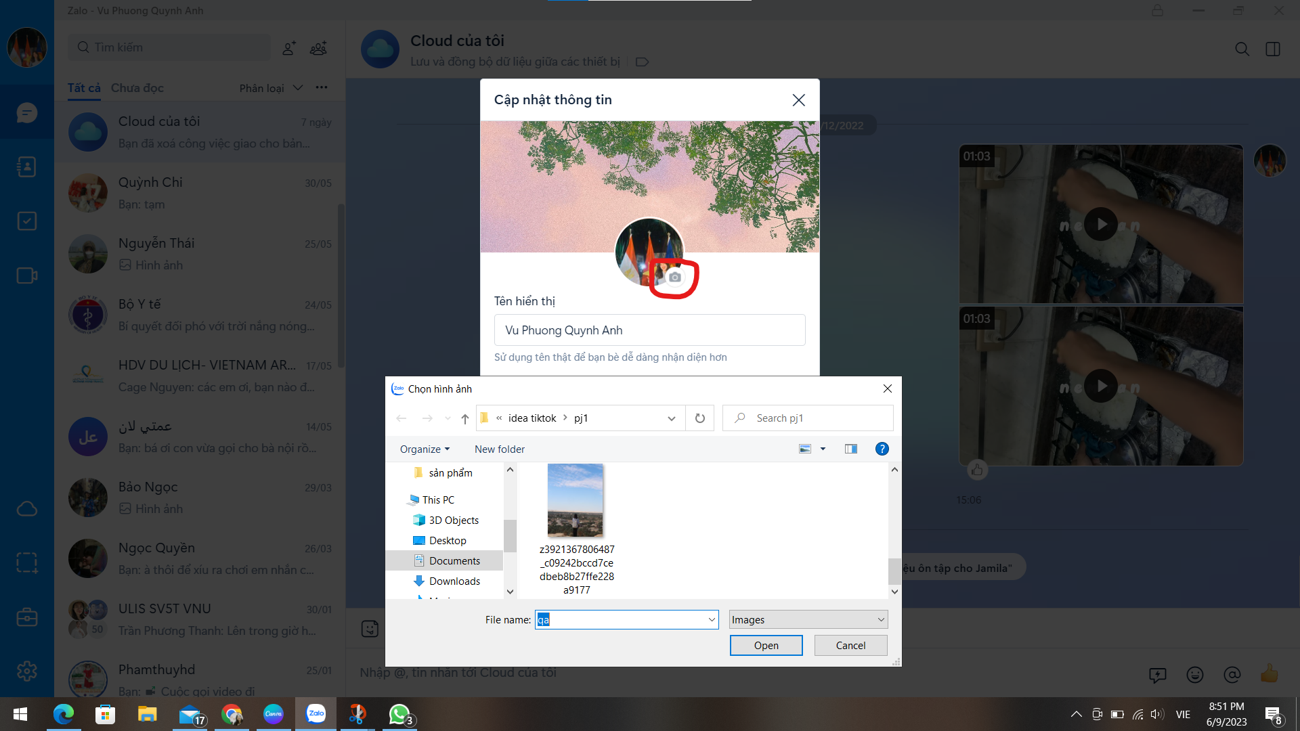Send the thumbs-up like icon
The height and width of the screenshot is (731, 1300).
[1270, 673]
